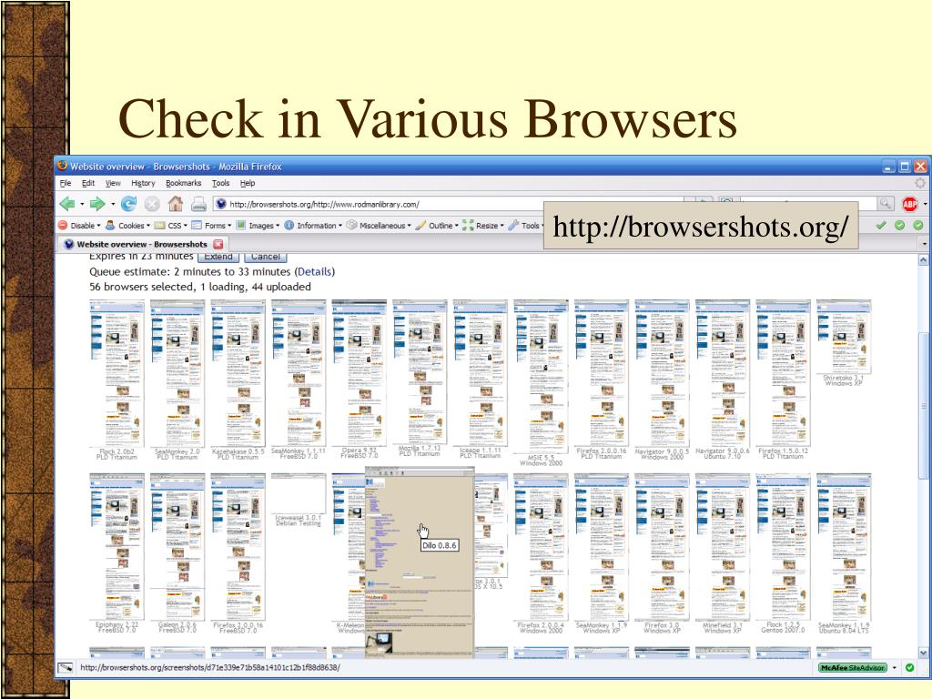Screen dimensions: 932x699
Task: Open the Mozilla 1.7.13 screenshot thumbnail
Action: tap(420, 371)
